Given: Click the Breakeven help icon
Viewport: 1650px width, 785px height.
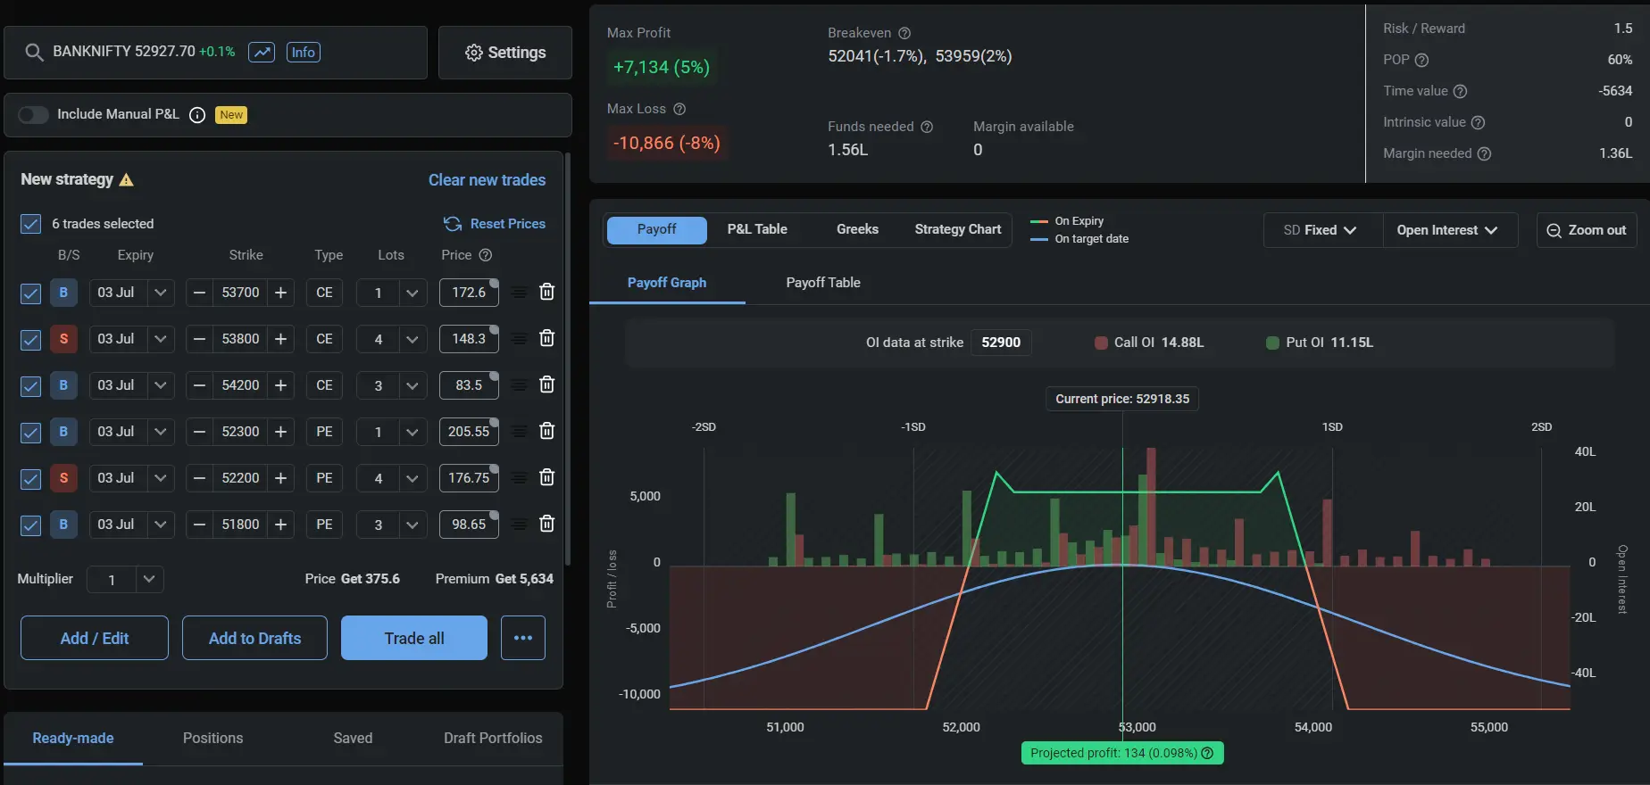Looking at the screenshot, I should click(904, 33).
